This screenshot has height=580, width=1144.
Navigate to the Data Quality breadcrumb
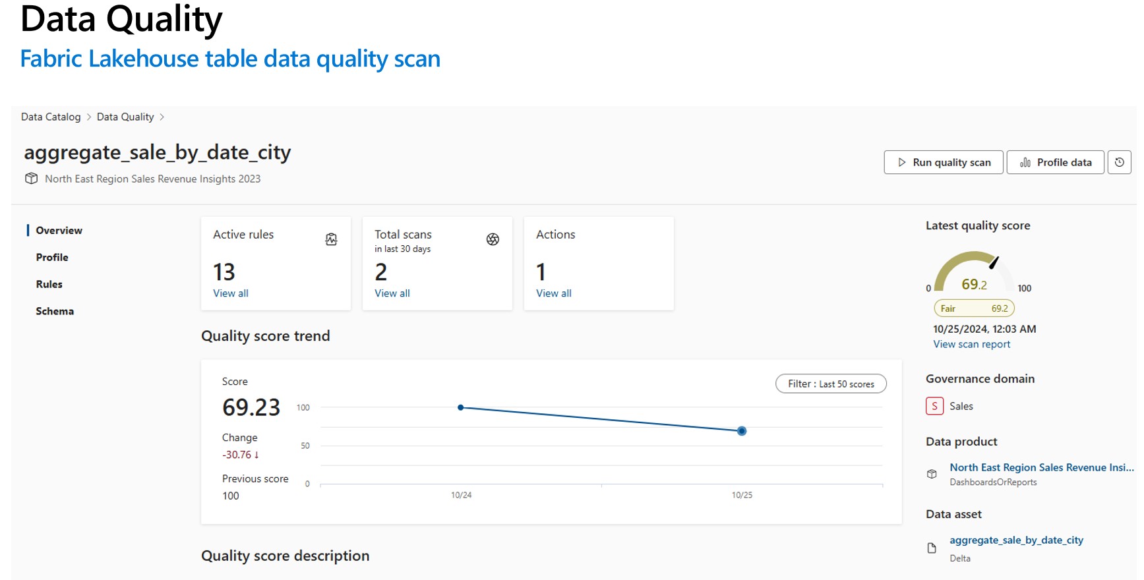[x=125, y=117]
